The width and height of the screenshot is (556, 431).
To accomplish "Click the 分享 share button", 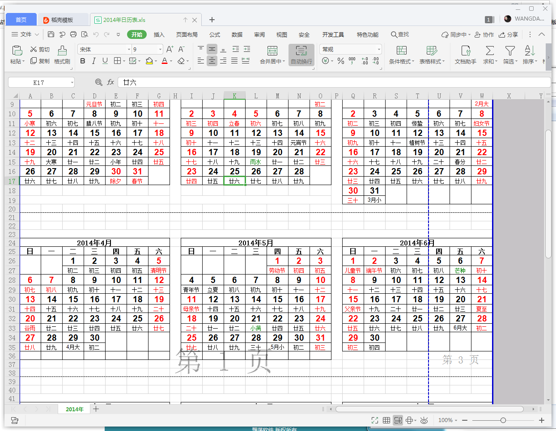I will 509,34.
